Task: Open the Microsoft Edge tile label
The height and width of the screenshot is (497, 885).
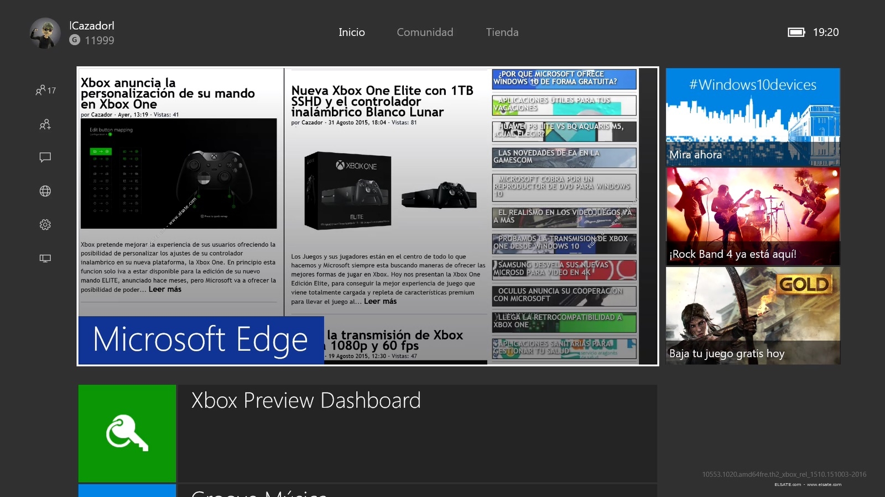Action: tap(201, 340)
